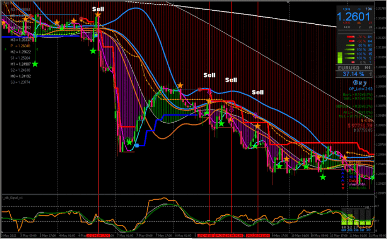387x239 pixels.
Task: Click blue up arrow beside Daily MA
Action: [342, 181]
